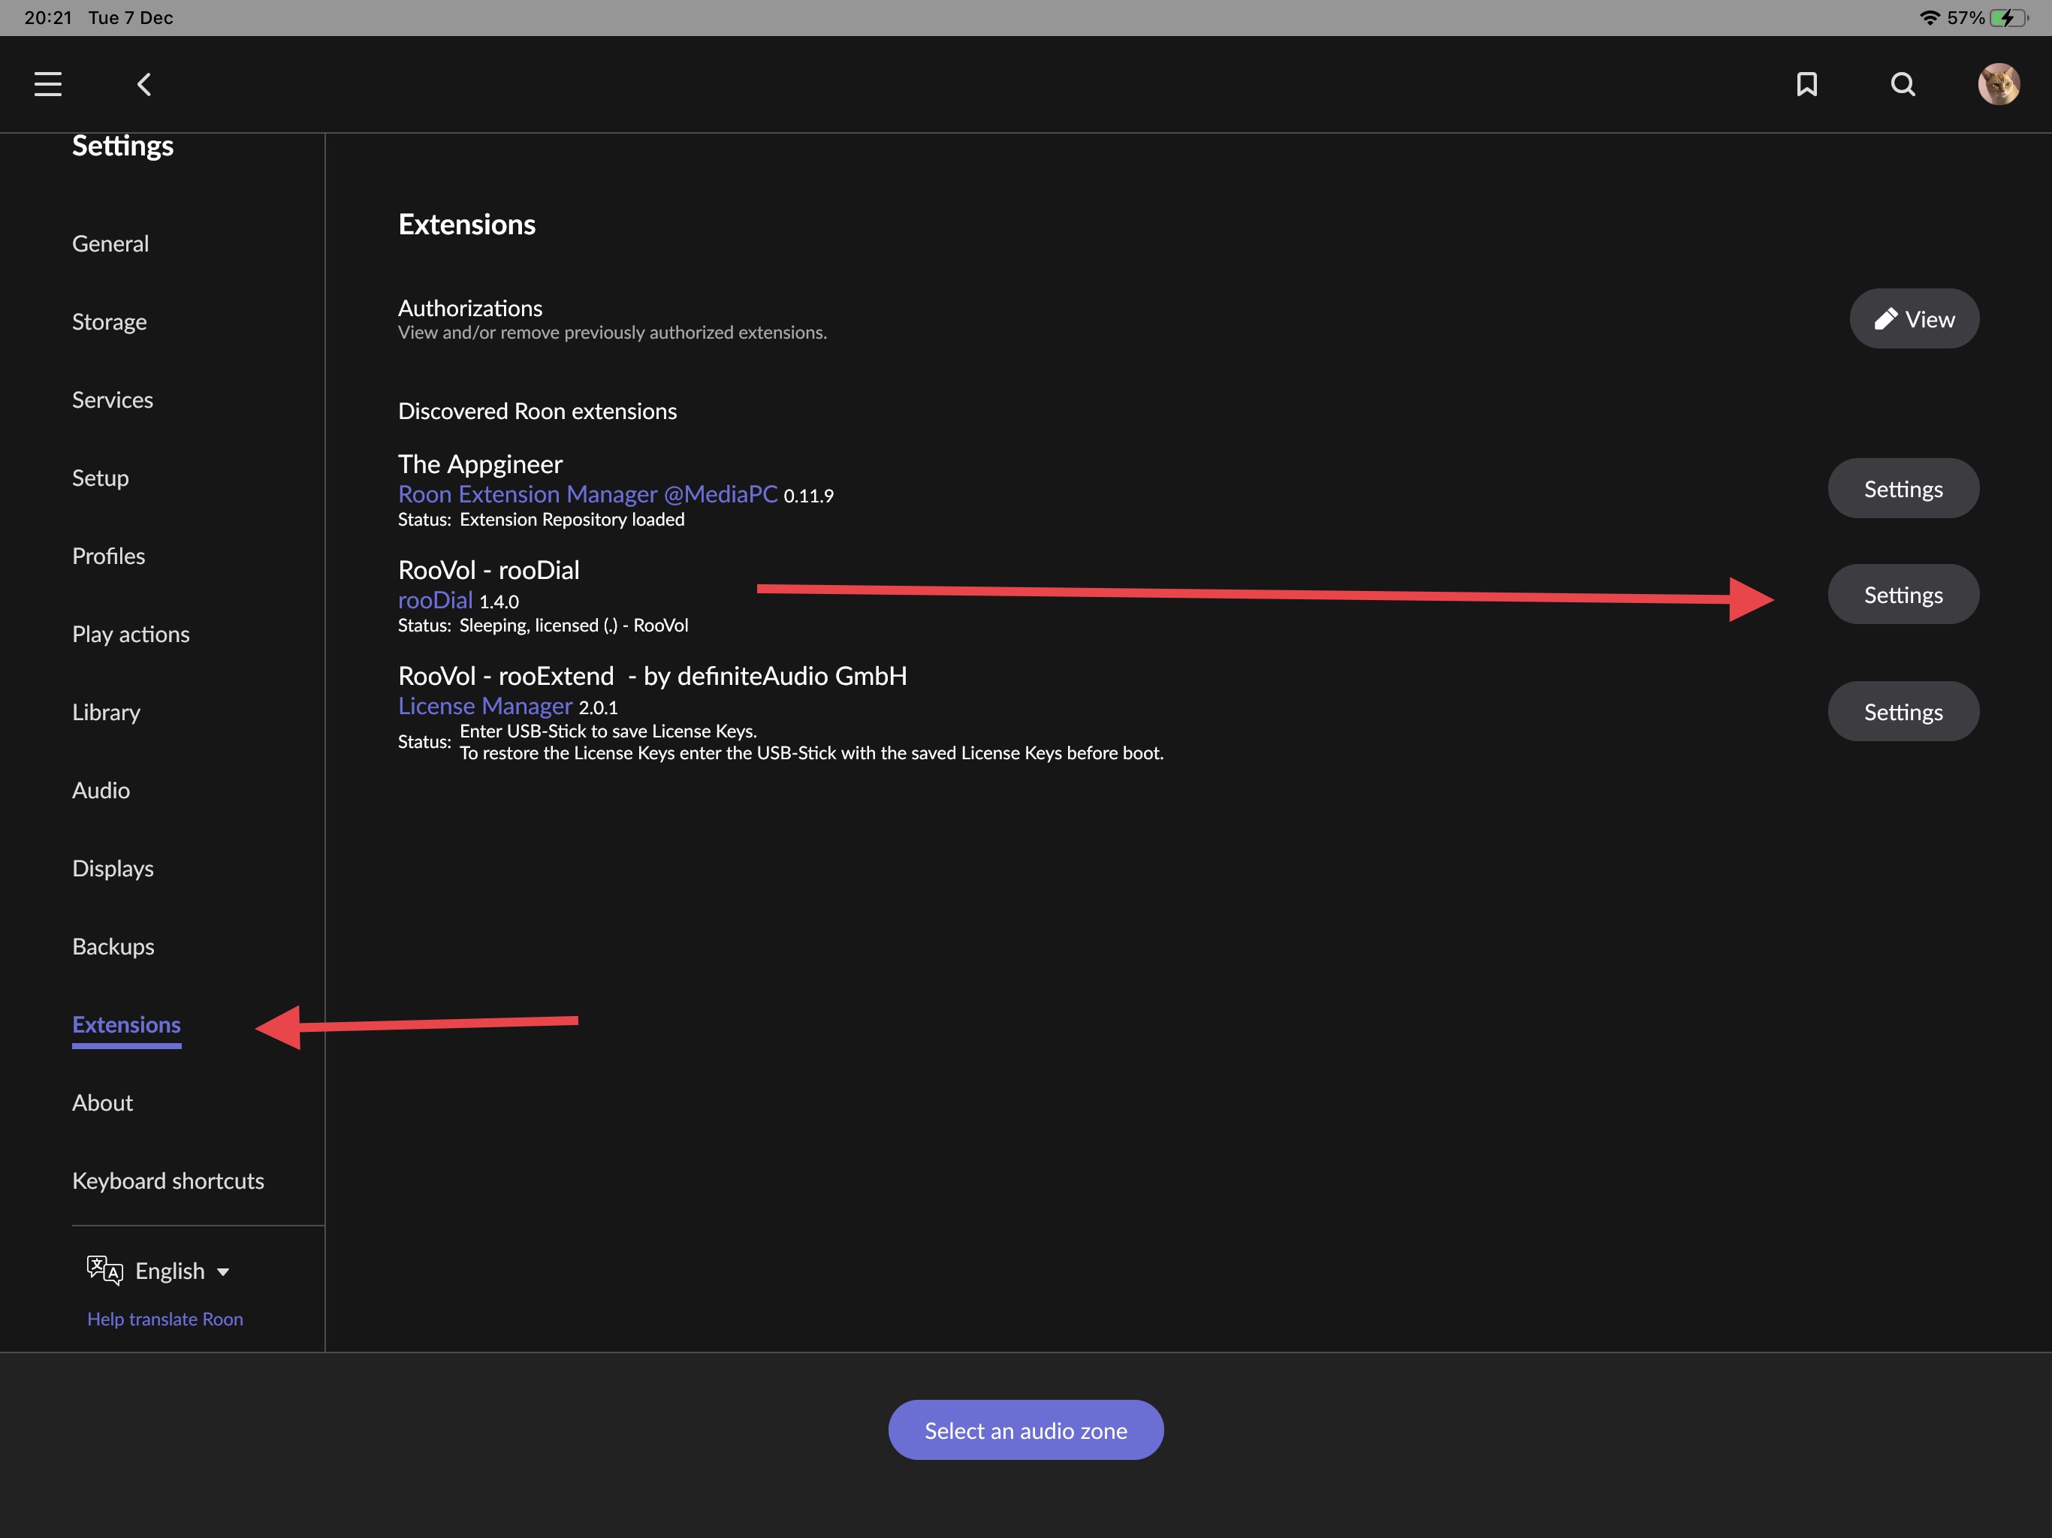The height and width of the screenshot is (1538, 2052).
Task: Open the Help translate Roon link
Action: tap(165, 1318)
